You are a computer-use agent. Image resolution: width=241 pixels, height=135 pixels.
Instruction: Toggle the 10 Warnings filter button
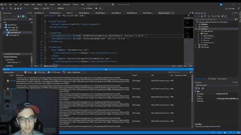tap(40, 72)
